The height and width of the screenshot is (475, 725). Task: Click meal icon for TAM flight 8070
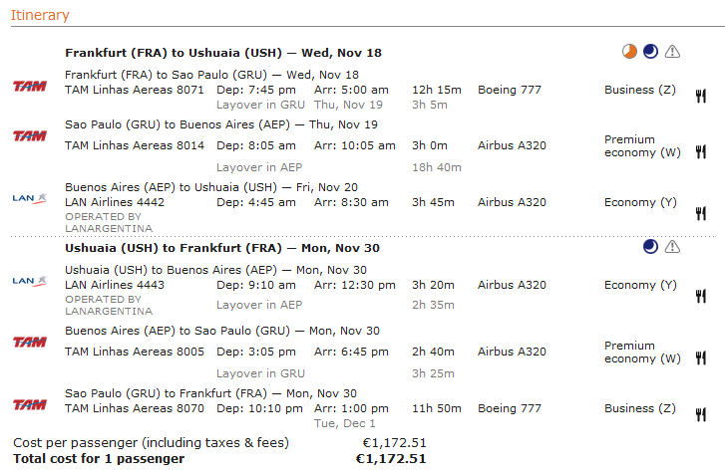[701, 414]
